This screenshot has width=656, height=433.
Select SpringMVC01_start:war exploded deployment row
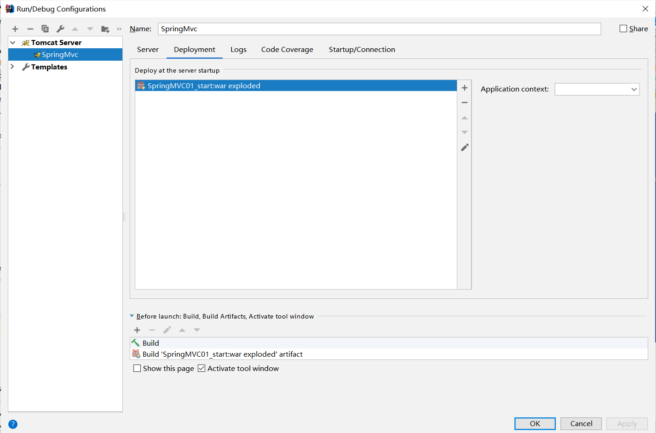296,85
